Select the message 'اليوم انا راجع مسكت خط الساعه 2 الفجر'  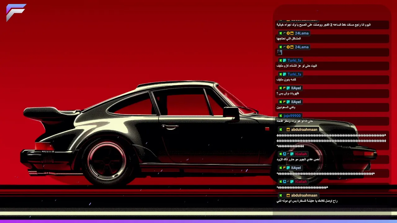[x=323, y=25]
